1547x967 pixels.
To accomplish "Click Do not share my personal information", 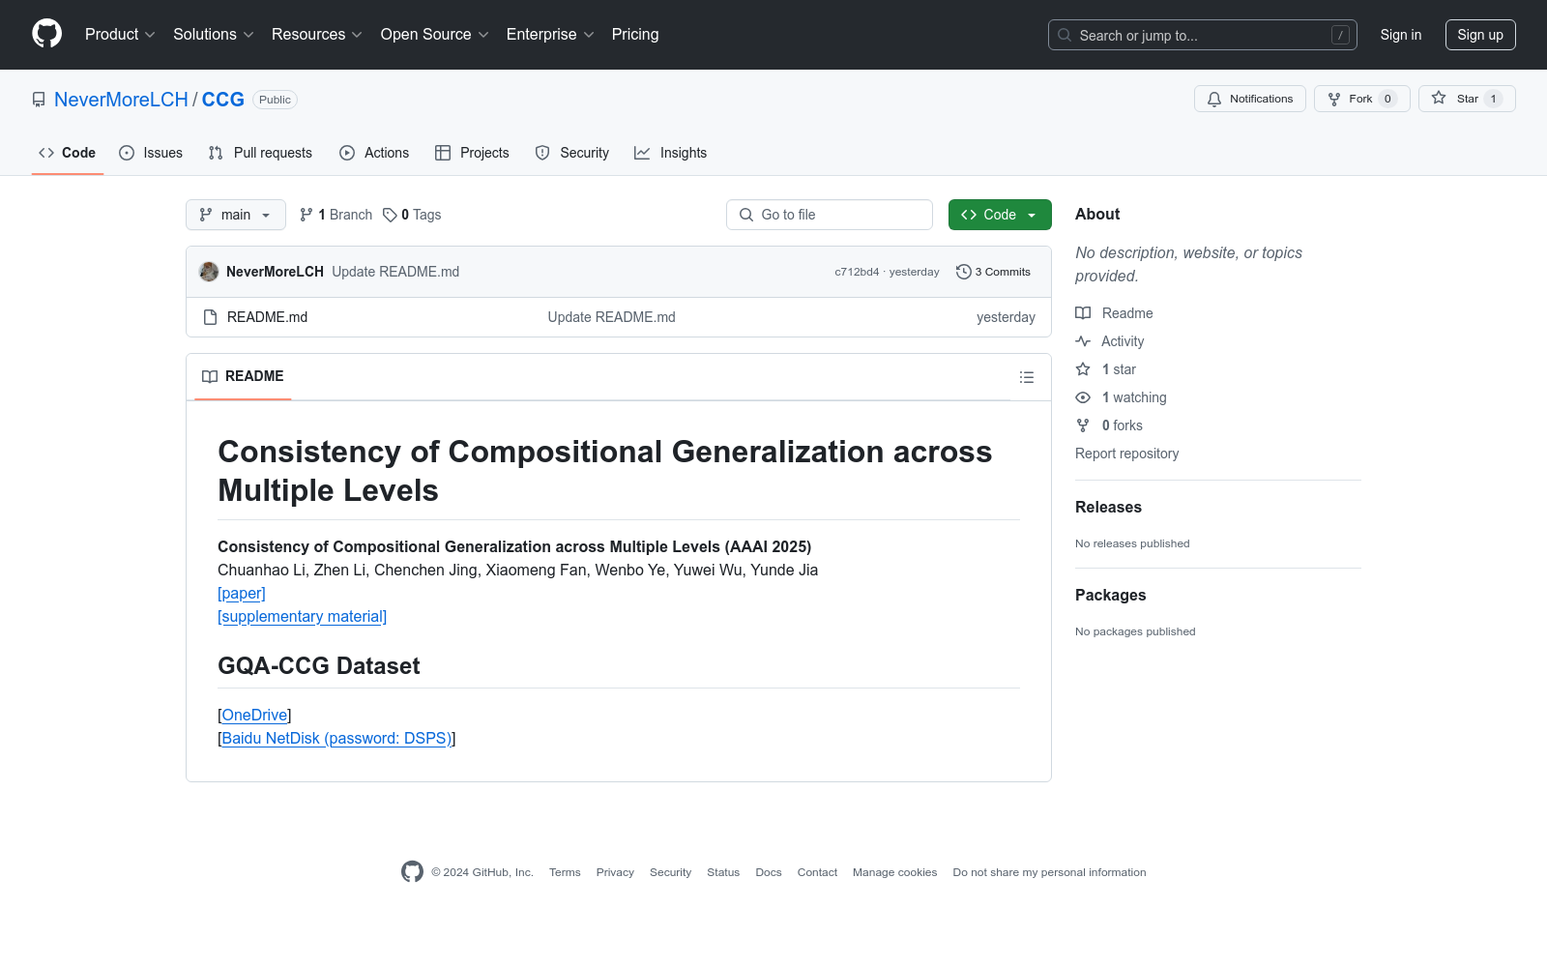I will click(1049, 872).
